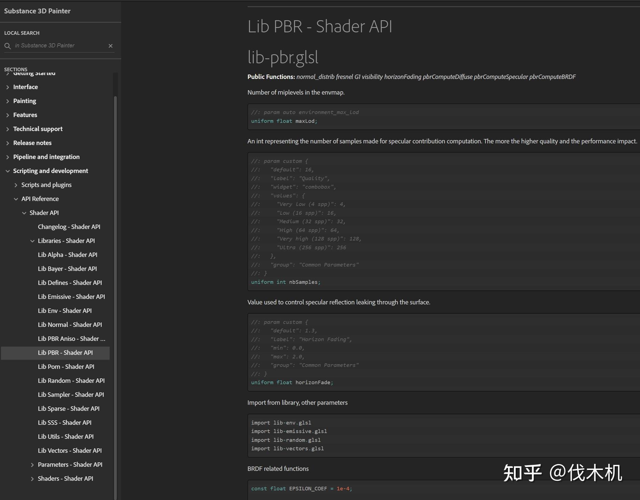Expand the Pipeline and integration section
Screen dimensions: 640x500
(8, 157)
